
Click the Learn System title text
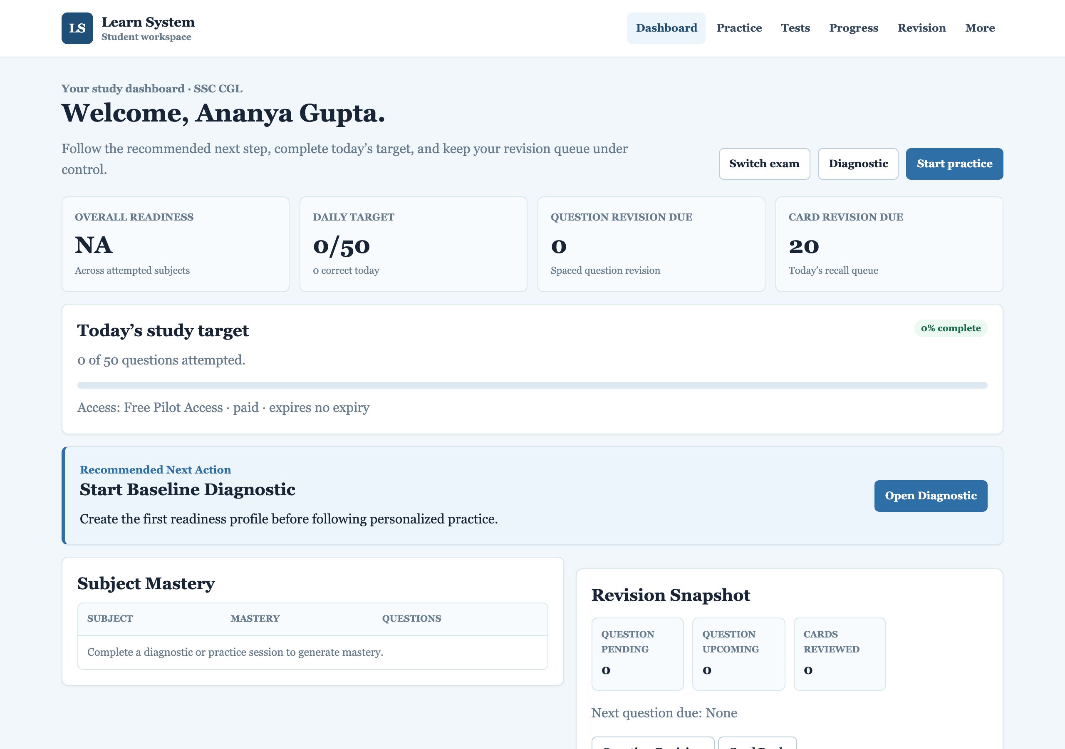coord(148,22)
